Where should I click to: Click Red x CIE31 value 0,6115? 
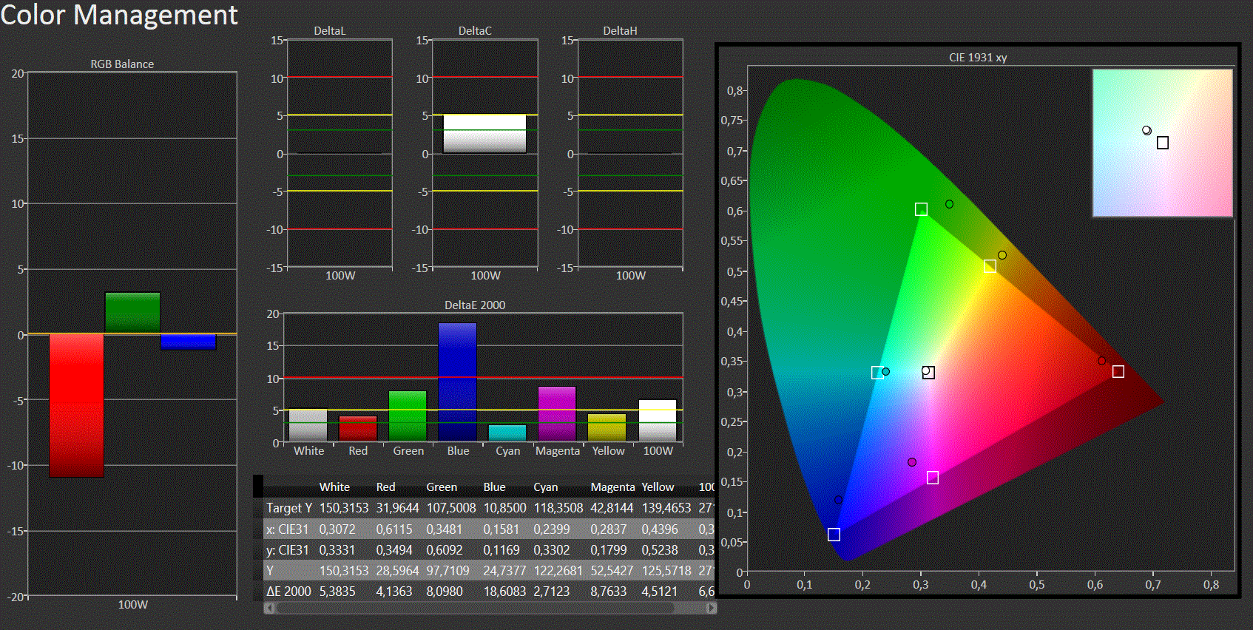(394, 529)
